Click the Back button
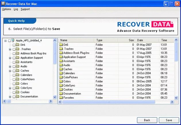 click(x=147, y=120)
